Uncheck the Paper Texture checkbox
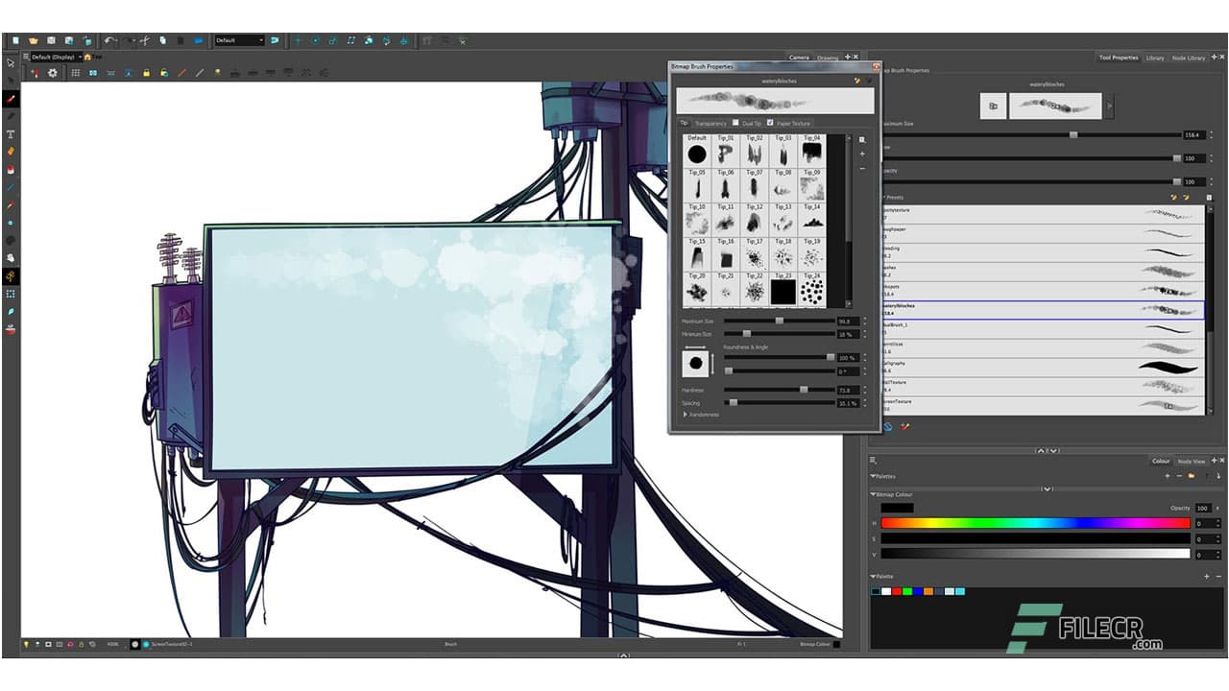The image size is (1229, 691). pyautogui.click(x=770, y=123)
